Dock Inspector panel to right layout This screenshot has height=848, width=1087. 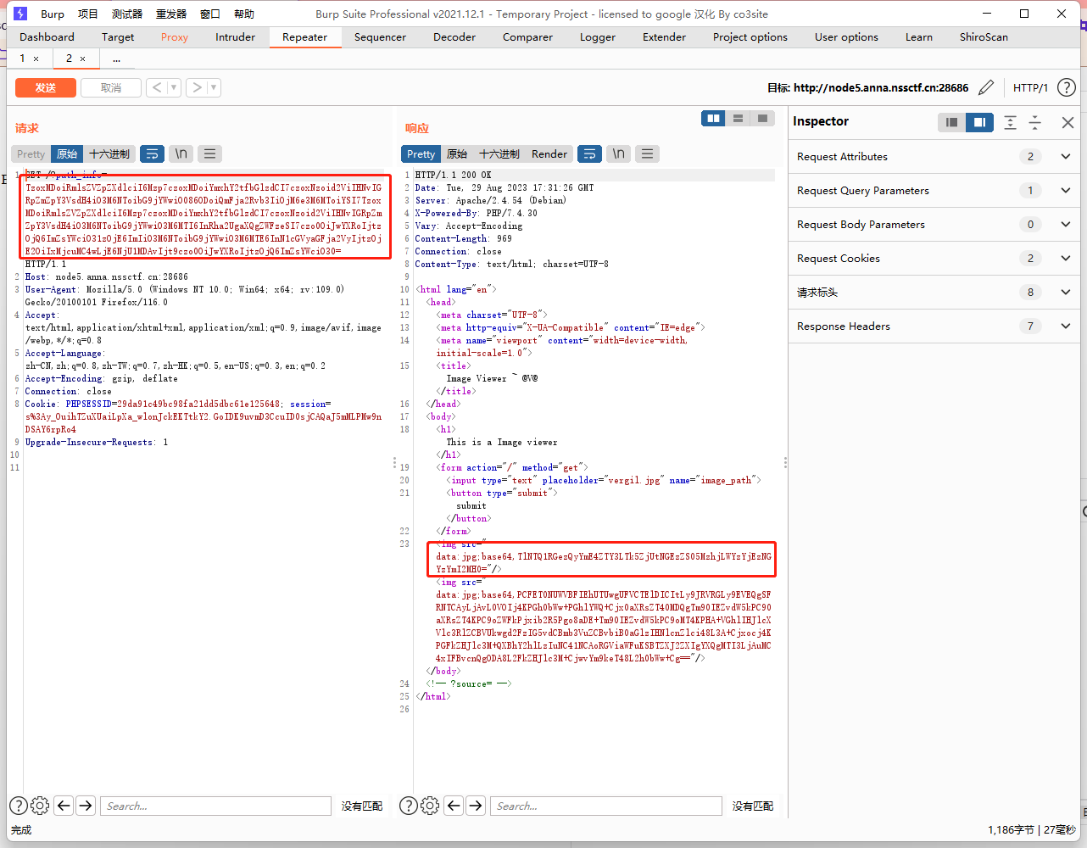pyautogui.click(x=979, y=122)
